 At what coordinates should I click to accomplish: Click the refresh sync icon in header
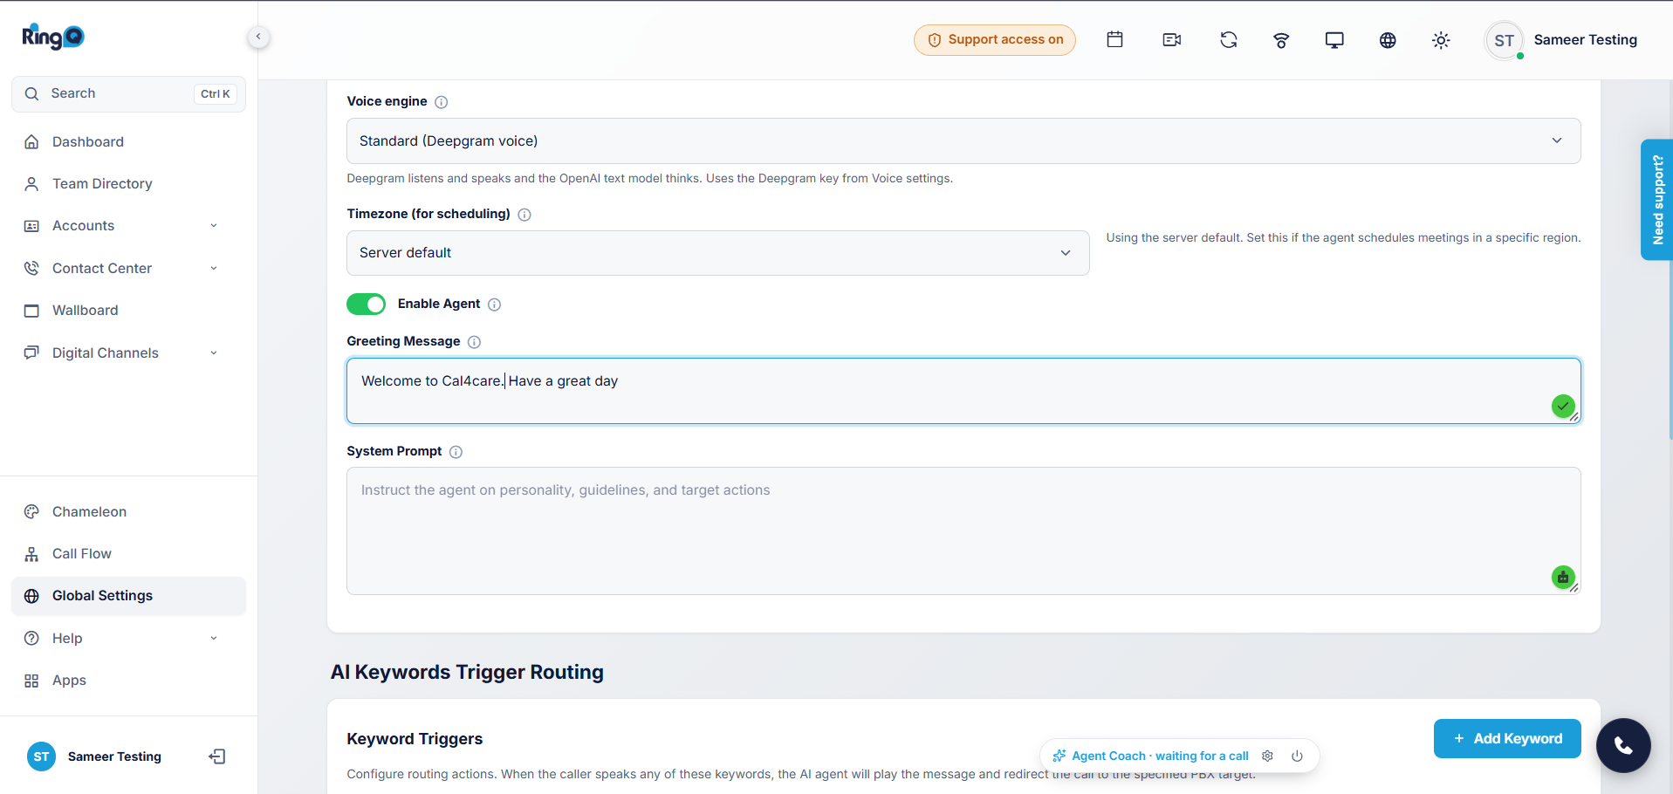(1229, 40)
